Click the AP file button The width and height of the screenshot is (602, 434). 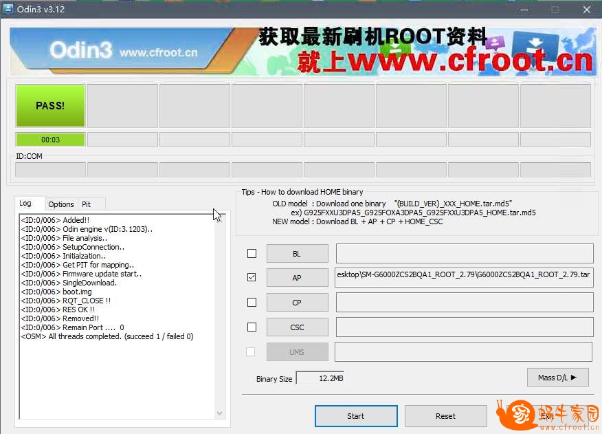coord(297,278)
